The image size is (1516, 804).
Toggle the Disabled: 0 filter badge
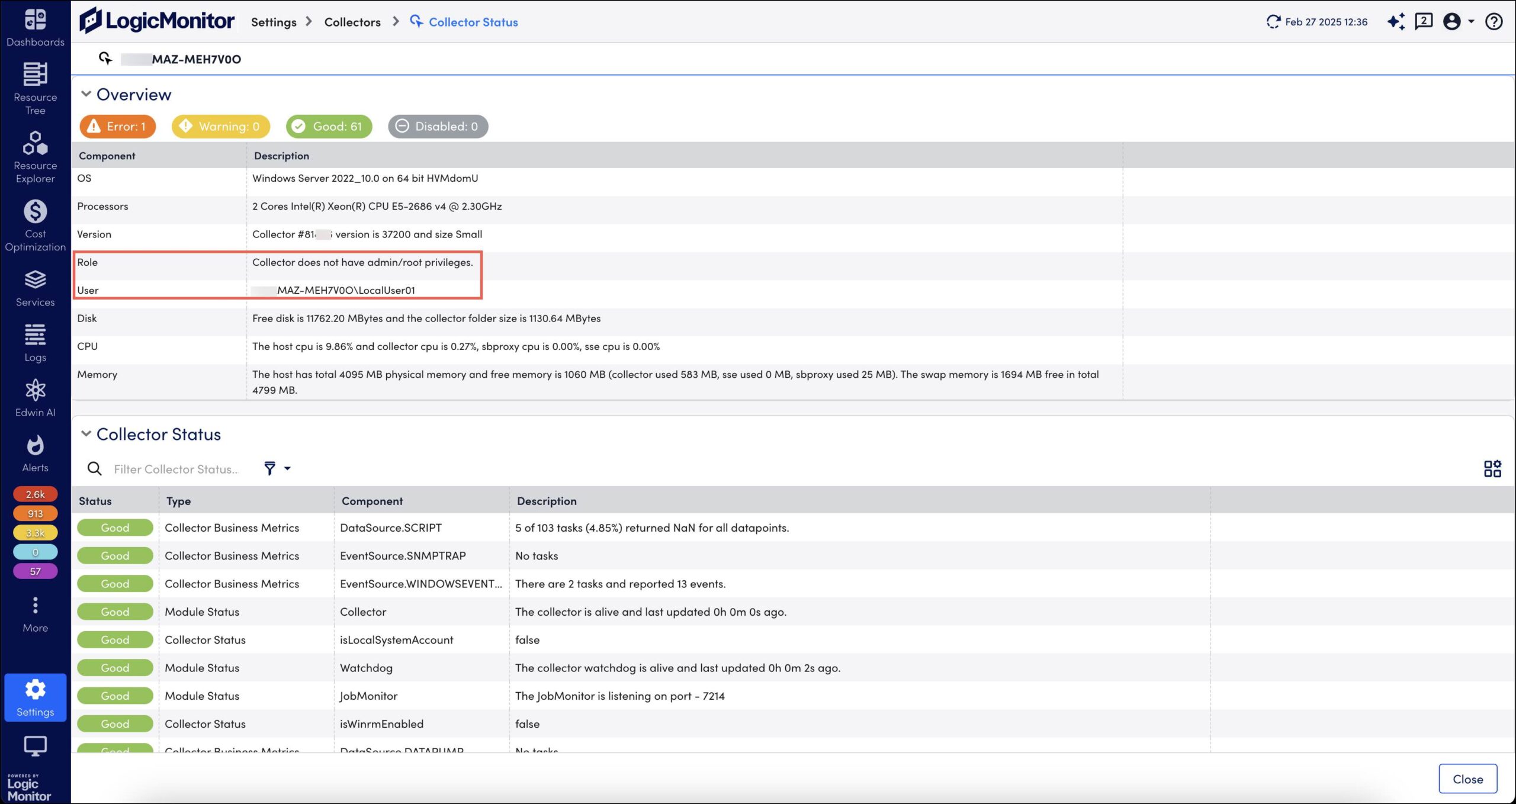click(x=438, y=126)
